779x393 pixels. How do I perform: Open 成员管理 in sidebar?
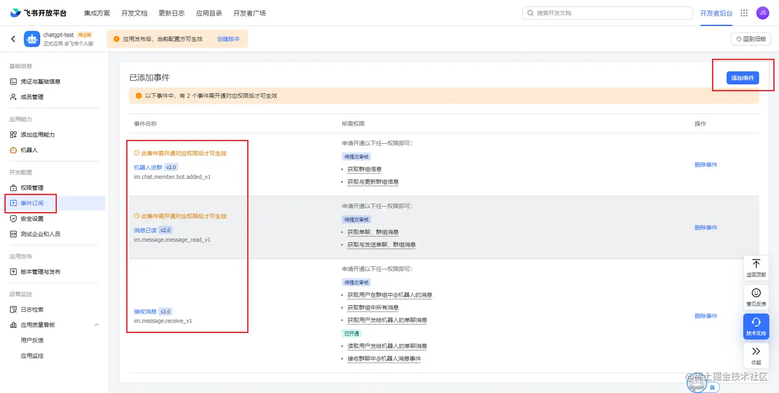click(x=32, y=97)
